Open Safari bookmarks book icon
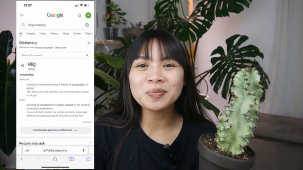Viewport: 303px width, 170px height. [x=71, y=159]
